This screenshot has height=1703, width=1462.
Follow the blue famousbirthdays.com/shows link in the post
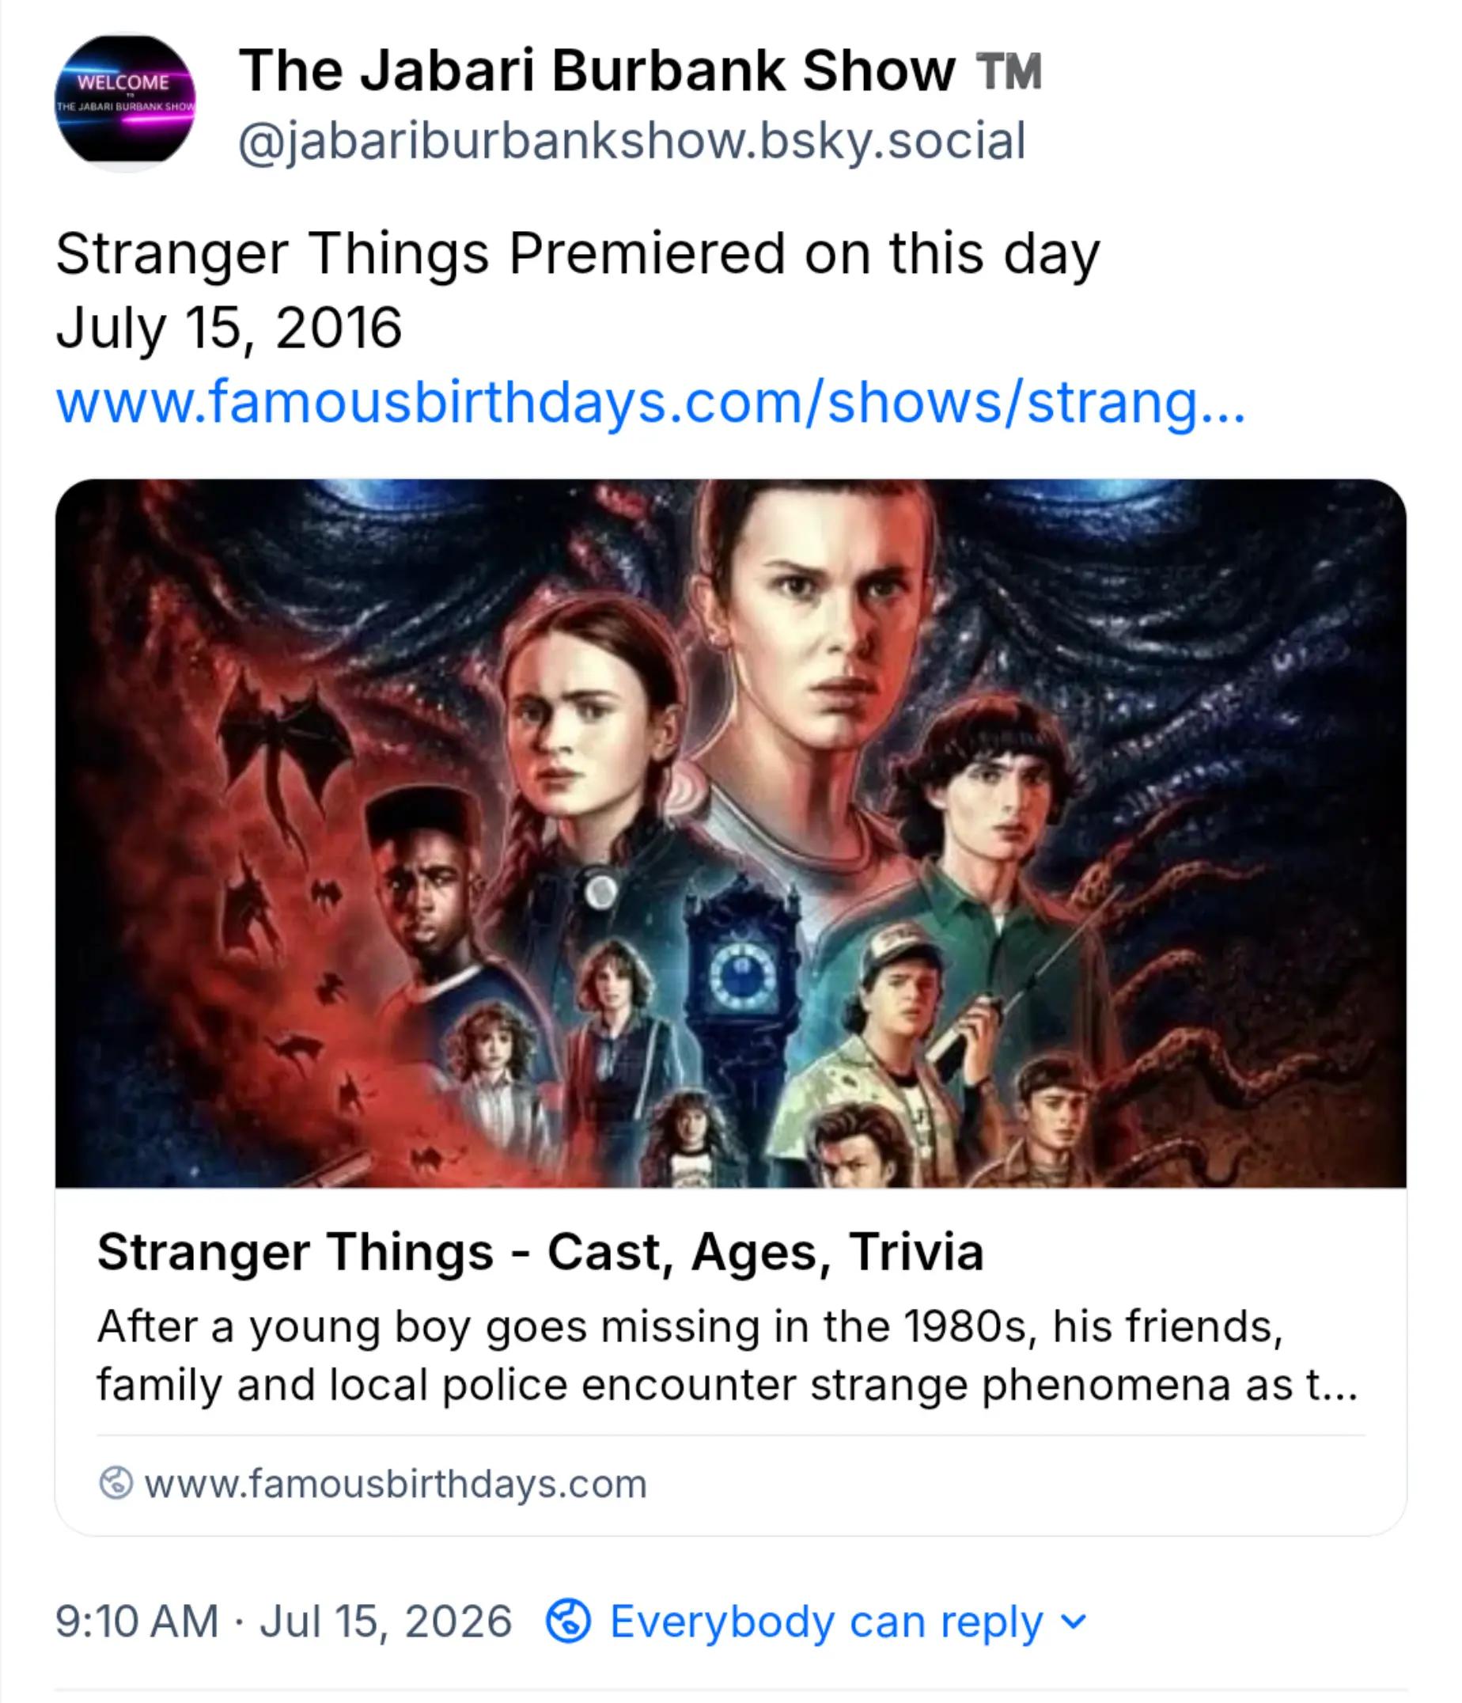(651, 403)
